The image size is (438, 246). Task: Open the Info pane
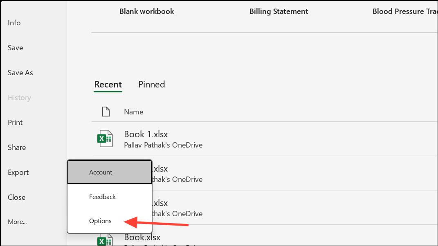tap(14, 22)
